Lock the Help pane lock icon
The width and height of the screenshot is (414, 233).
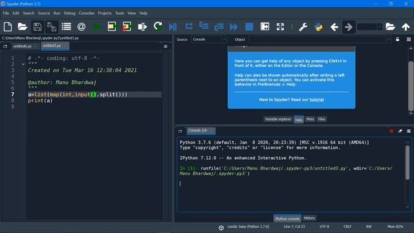[397, 39]
